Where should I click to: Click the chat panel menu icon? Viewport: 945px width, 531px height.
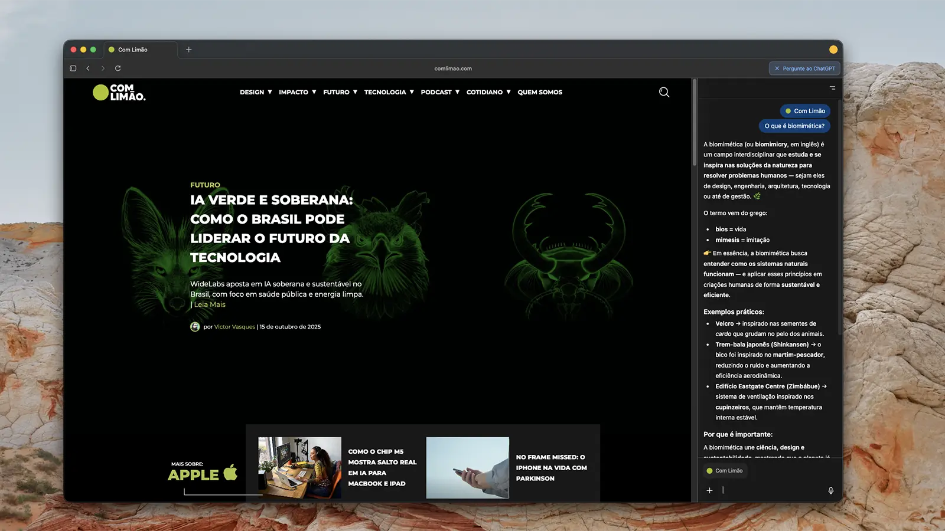(x=832, y=88)
